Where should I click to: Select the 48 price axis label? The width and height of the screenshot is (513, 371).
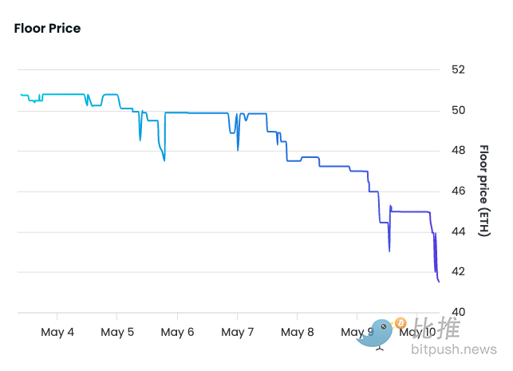pos(458,151)
